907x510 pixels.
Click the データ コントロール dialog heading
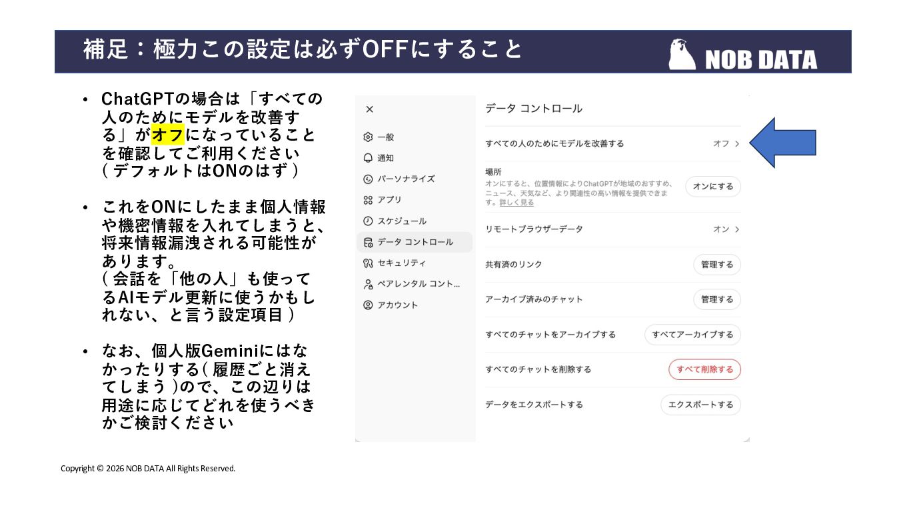coord(534,109)
